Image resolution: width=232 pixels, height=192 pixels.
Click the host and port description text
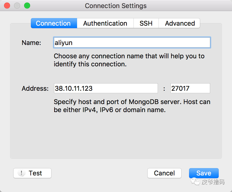132,106
